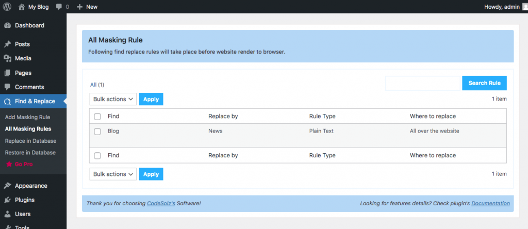Focus the search rule input field

[423, 83]
